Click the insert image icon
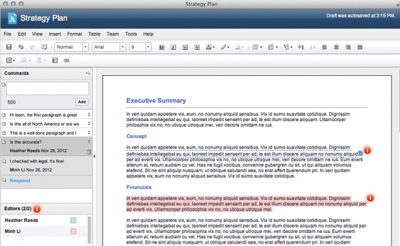 point(54,60)
